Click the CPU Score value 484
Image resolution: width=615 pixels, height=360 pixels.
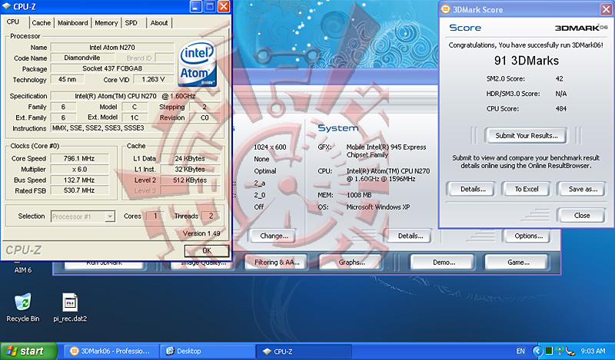(x=561, y=108)
